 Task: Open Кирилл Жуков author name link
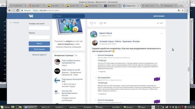(106, 33)
